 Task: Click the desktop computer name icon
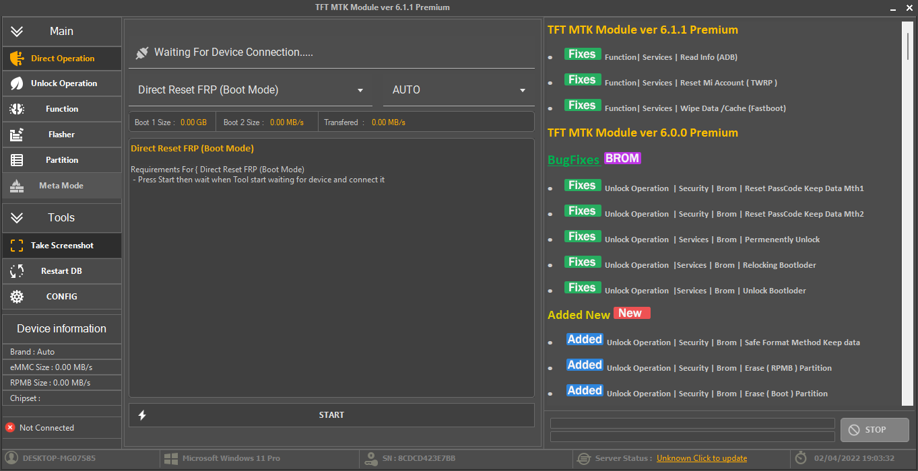(10, 458)
